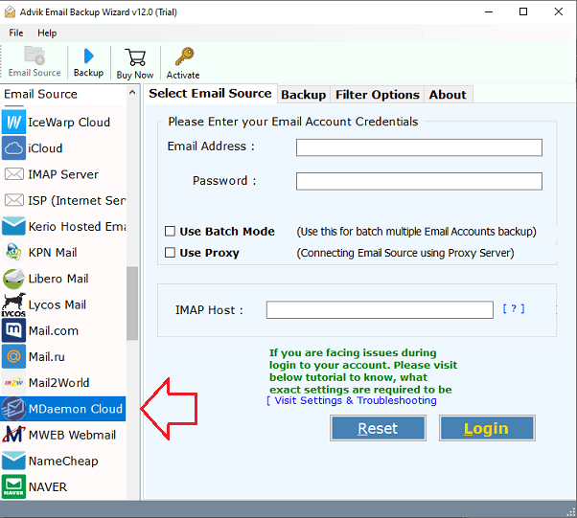The image size is (577, 518).
Task: Open the Help menu
Action: pos(47,33)
